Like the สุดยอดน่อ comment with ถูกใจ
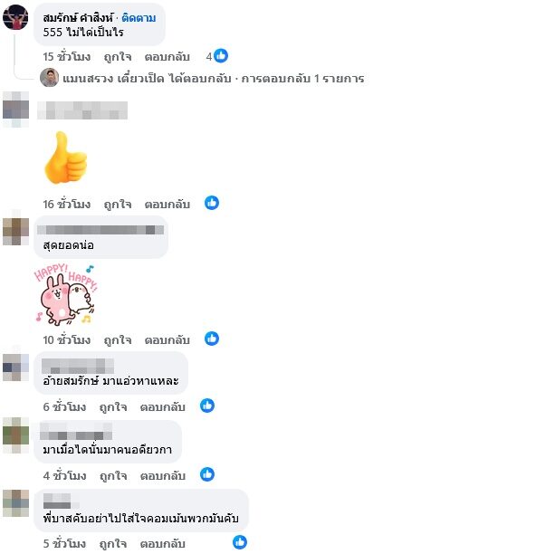Viewport: 555px width, 554px height. [118, 340]
